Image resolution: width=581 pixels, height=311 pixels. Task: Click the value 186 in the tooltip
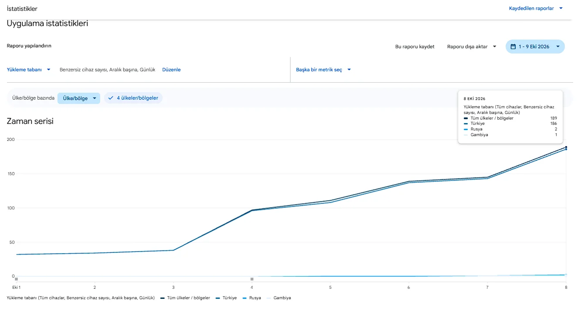click(x=554, y=124)
